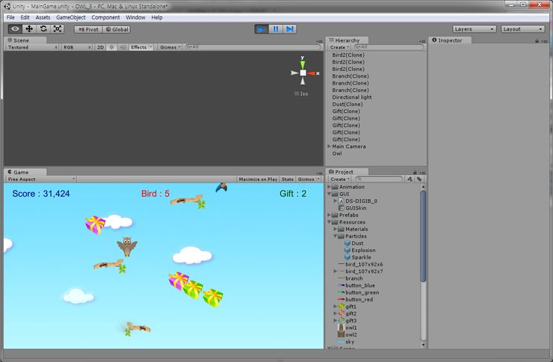Select the Hand (view) tool
The width and height of the screenshot is (553, 362).
[x=15, y=29]
